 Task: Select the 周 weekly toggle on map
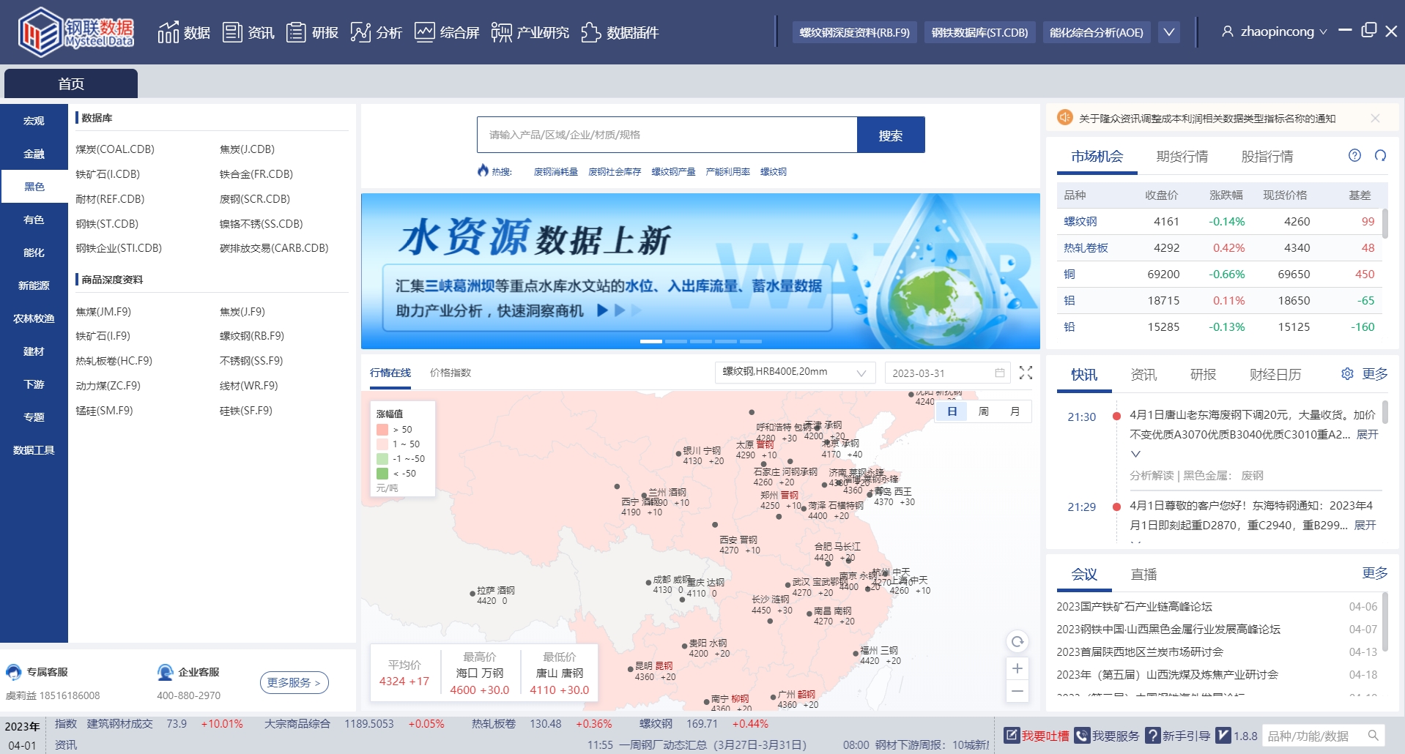pos(983,411)
